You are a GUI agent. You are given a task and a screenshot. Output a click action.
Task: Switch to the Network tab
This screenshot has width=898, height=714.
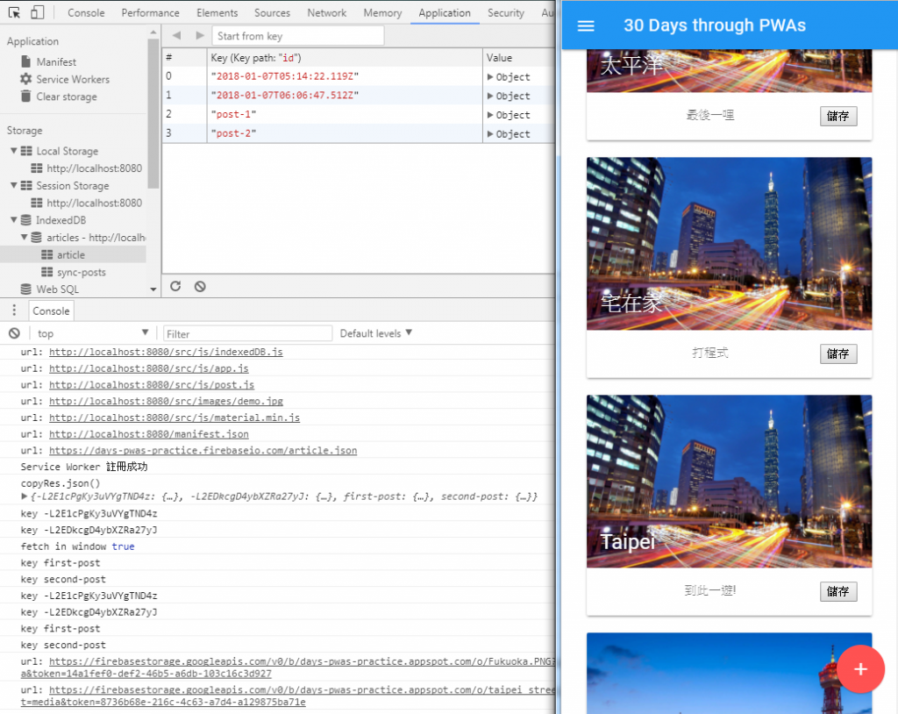pos(326,12)
